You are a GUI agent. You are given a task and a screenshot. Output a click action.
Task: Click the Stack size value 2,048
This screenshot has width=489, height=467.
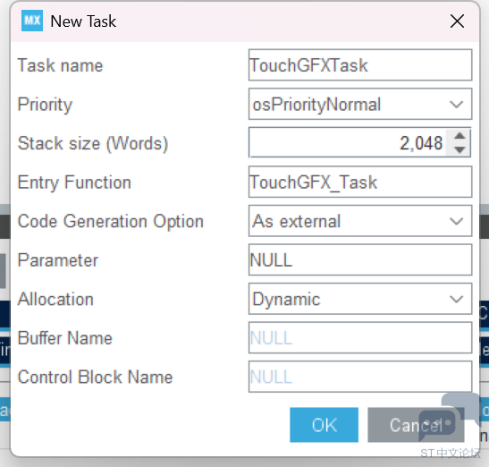[x=421, y=143]
